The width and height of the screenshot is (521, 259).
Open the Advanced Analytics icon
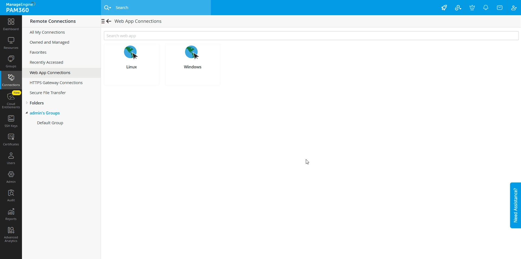[x=11, y=235]
